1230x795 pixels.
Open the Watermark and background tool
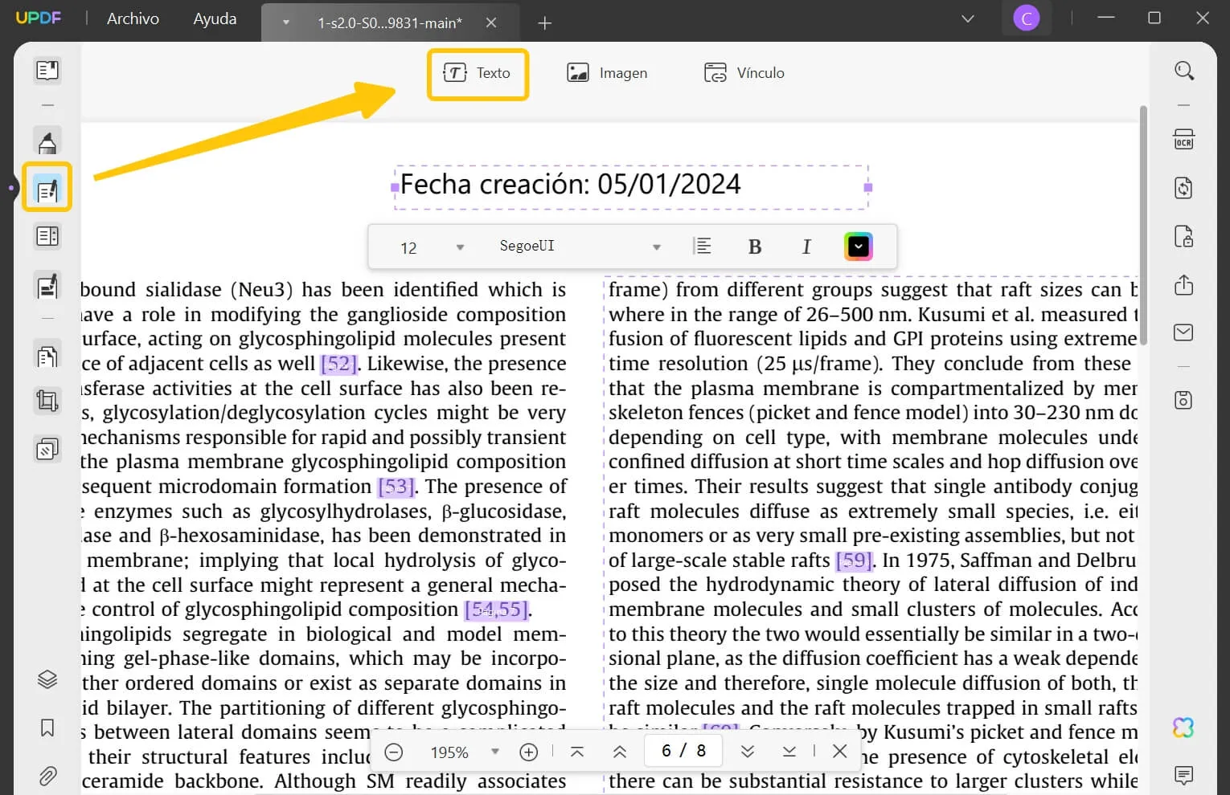point(47,449)
